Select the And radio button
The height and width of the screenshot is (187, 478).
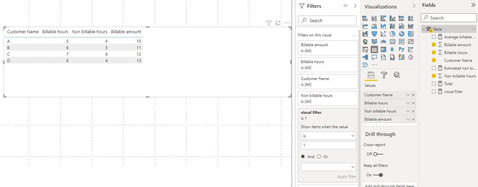[303, 157]
